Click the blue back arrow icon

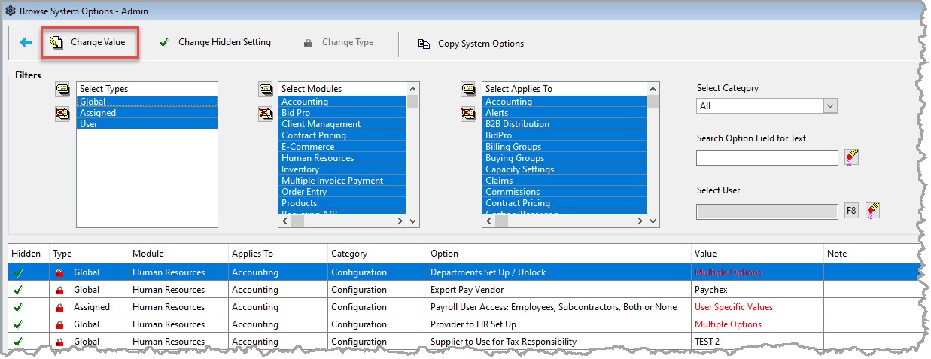[26, 43]
